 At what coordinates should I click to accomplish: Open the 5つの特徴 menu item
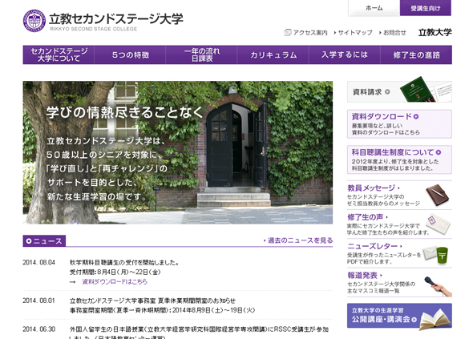coord(131,54)
